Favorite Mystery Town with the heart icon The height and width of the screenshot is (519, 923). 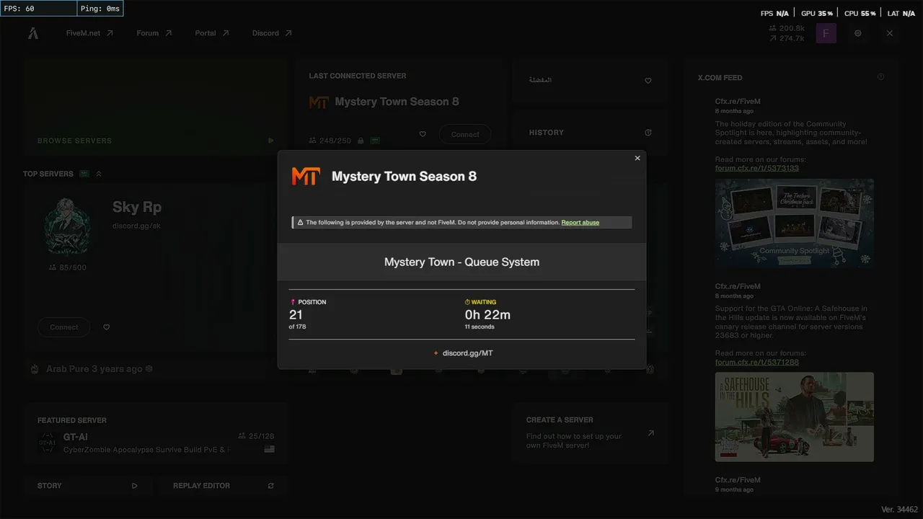(423, 134)
